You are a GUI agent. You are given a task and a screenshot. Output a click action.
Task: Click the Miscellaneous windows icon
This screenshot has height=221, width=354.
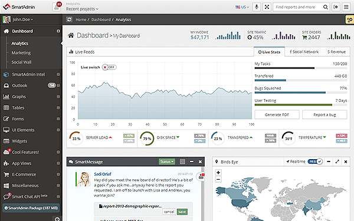6,186
